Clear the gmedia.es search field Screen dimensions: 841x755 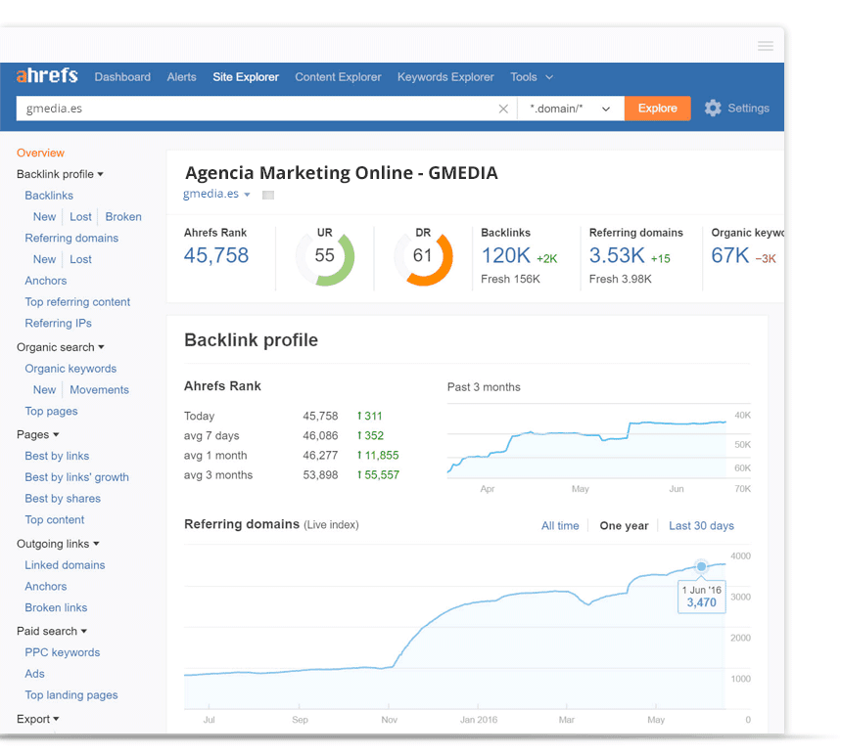coord(503,109)
